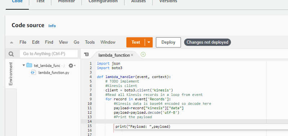Click the 'Code source' heading

click(28, 25)
